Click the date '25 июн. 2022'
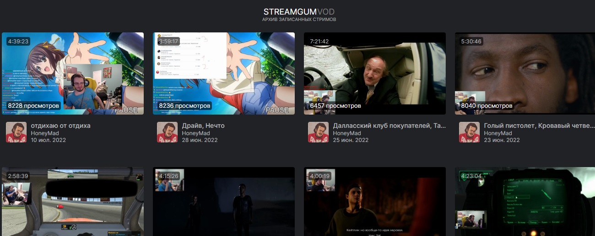This screenshot has height=236, width=595. (x=351, y=140)
